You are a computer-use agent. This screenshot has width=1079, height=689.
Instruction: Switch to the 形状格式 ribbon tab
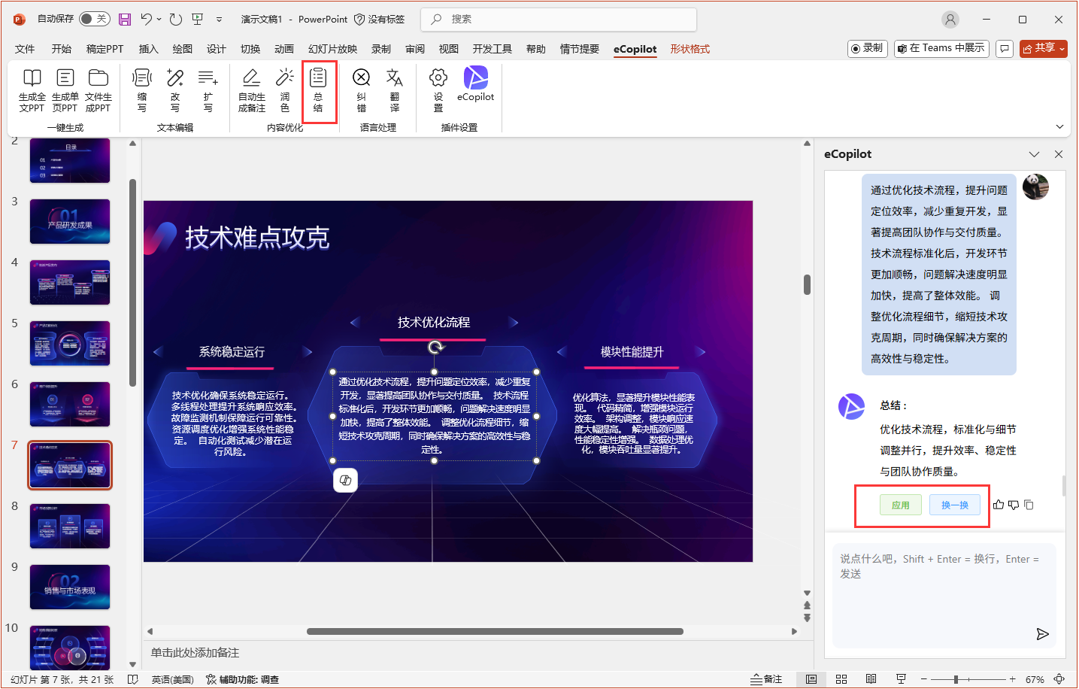pyautogui.click(x=689, y=49)
